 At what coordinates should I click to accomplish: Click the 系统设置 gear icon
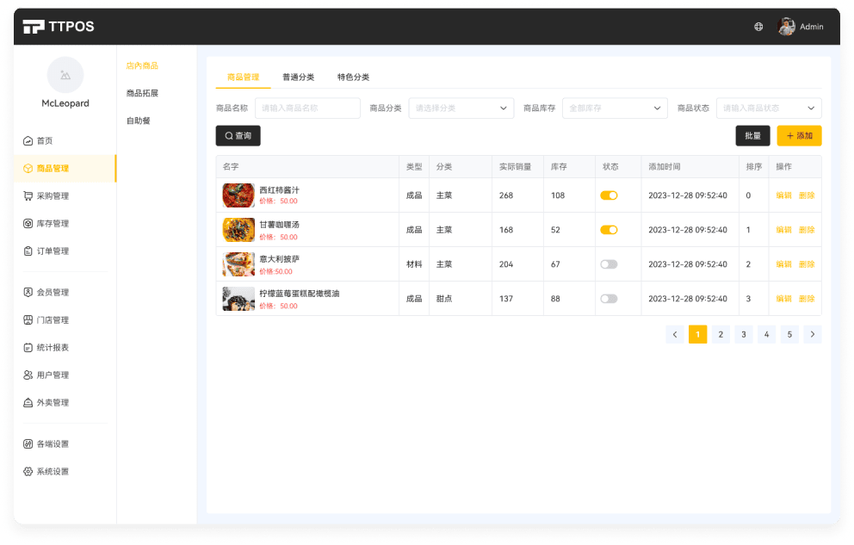coord(28,472)
